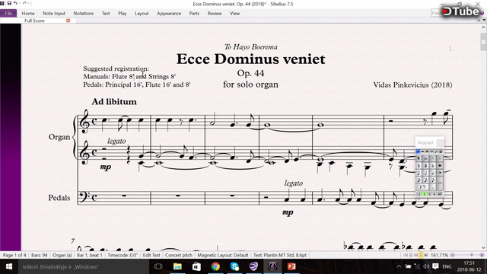Select the Ad libitum tempo text
The height and width of the screenshot is (274, 487).
(x=114, y=101)
